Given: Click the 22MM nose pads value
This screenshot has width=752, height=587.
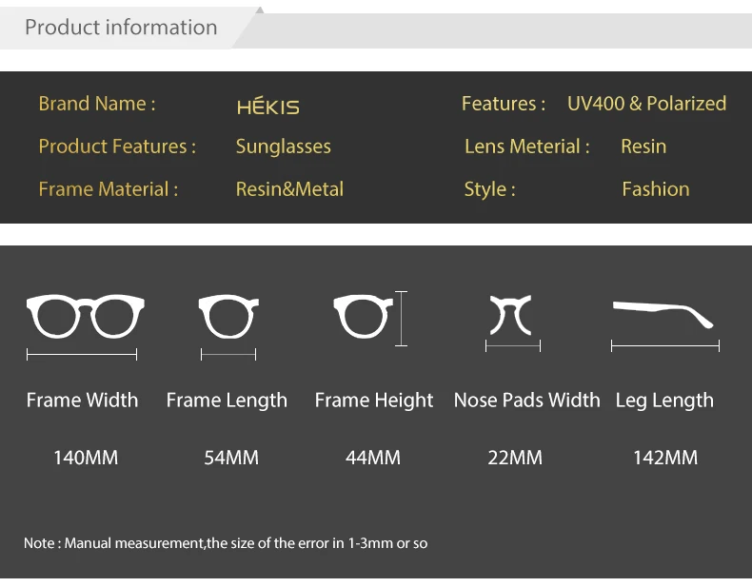Looking at the screenshot, I should pyautogui.click(x=515, y=458).
